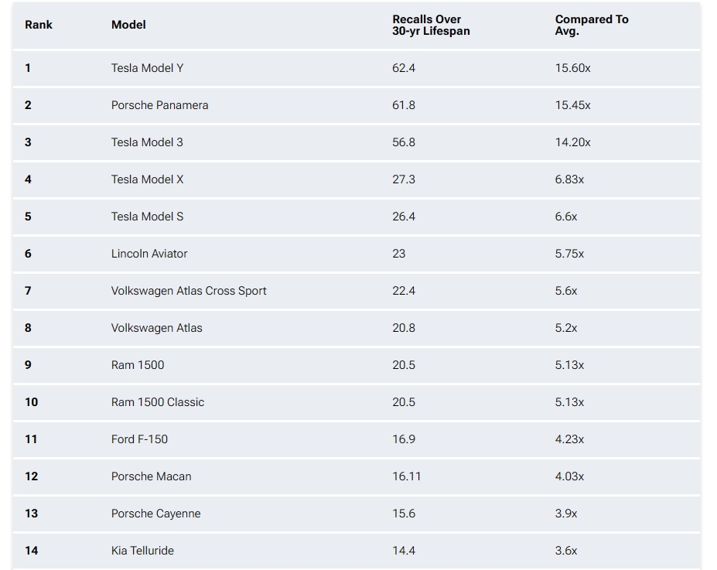Image resolution: width=717 pixels, height=570 pixels.
Task: Select the Porsche Panamera model name
Action: tap(159, 105)
